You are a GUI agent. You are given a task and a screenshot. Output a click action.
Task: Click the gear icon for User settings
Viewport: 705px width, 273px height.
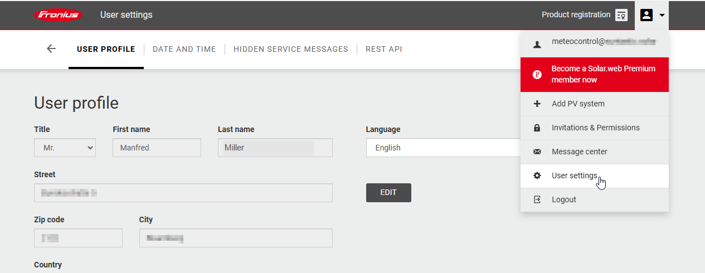pyautogui.click(x=537, y=175)
